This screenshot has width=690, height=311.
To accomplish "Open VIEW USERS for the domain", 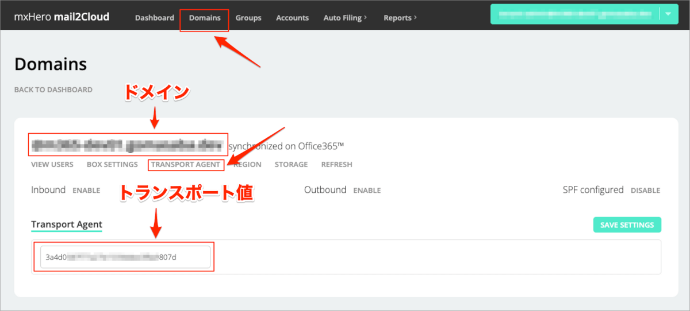I will [x=52, y=164].
